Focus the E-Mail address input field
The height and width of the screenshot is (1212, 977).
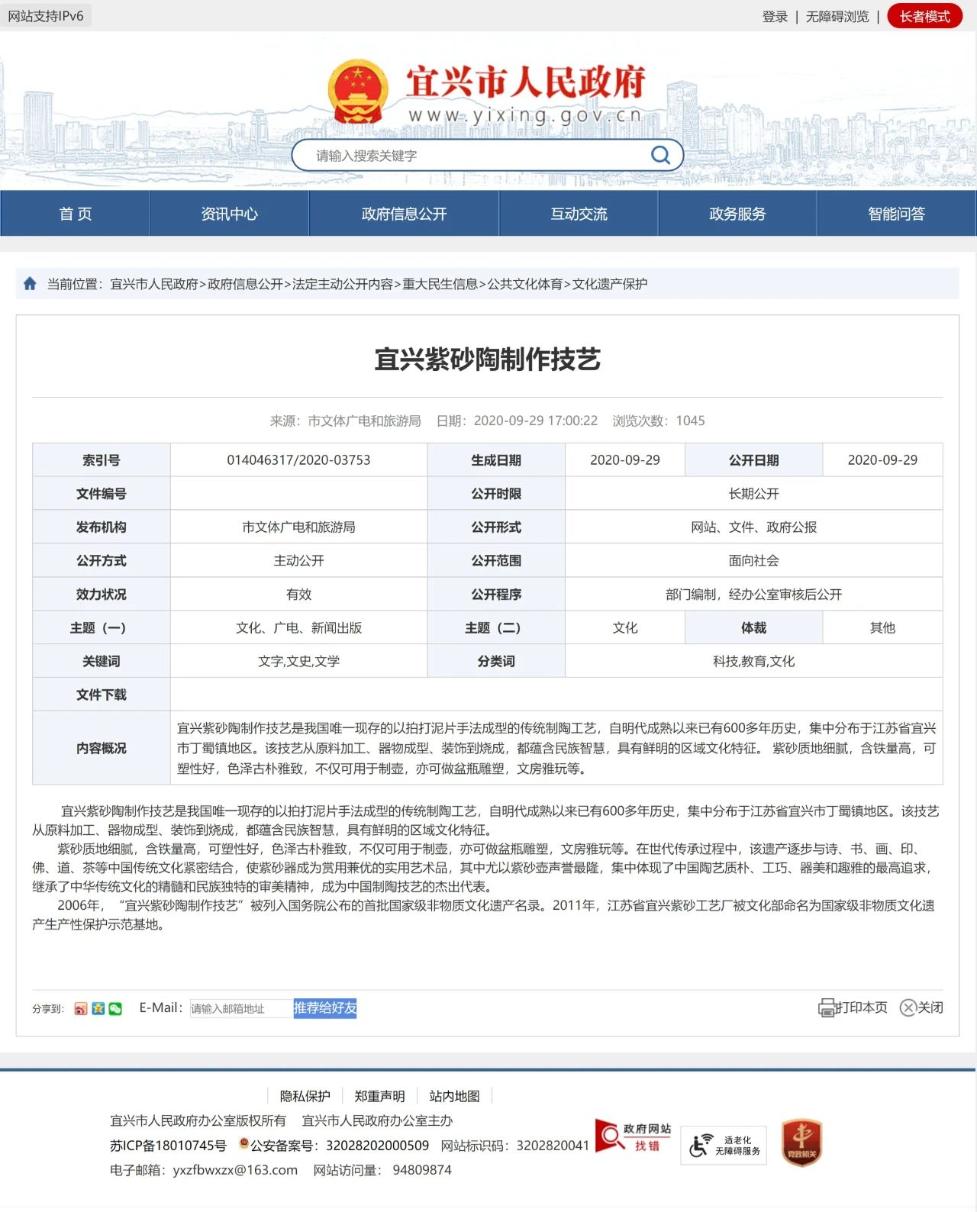(x=241, y=1009)
